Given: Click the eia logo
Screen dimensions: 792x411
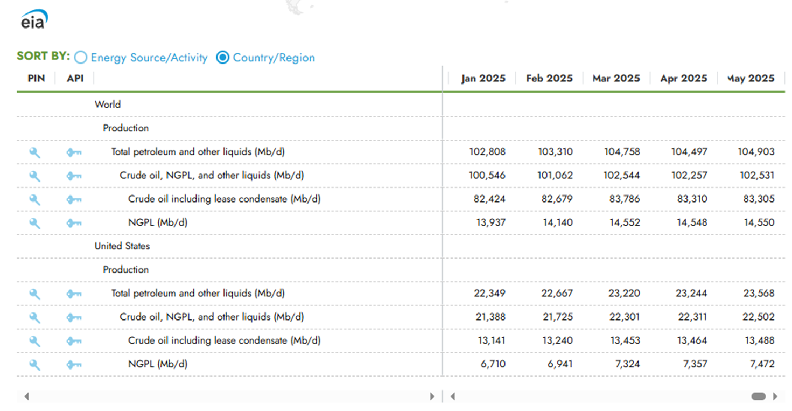Looking at the screenshot, I should [x=34, y=20].
